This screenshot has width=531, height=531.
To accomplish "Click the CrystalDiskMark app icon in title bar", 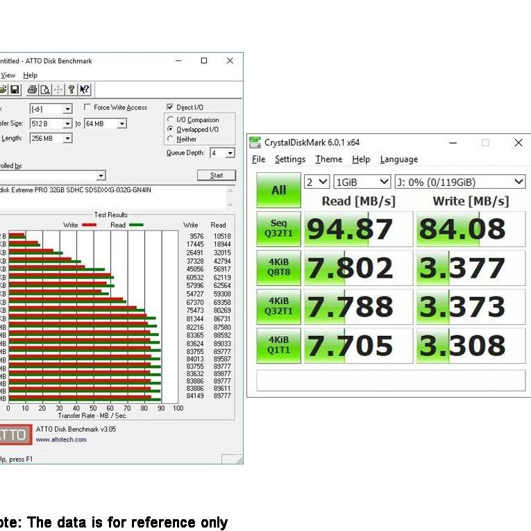I will coord(255,143).
